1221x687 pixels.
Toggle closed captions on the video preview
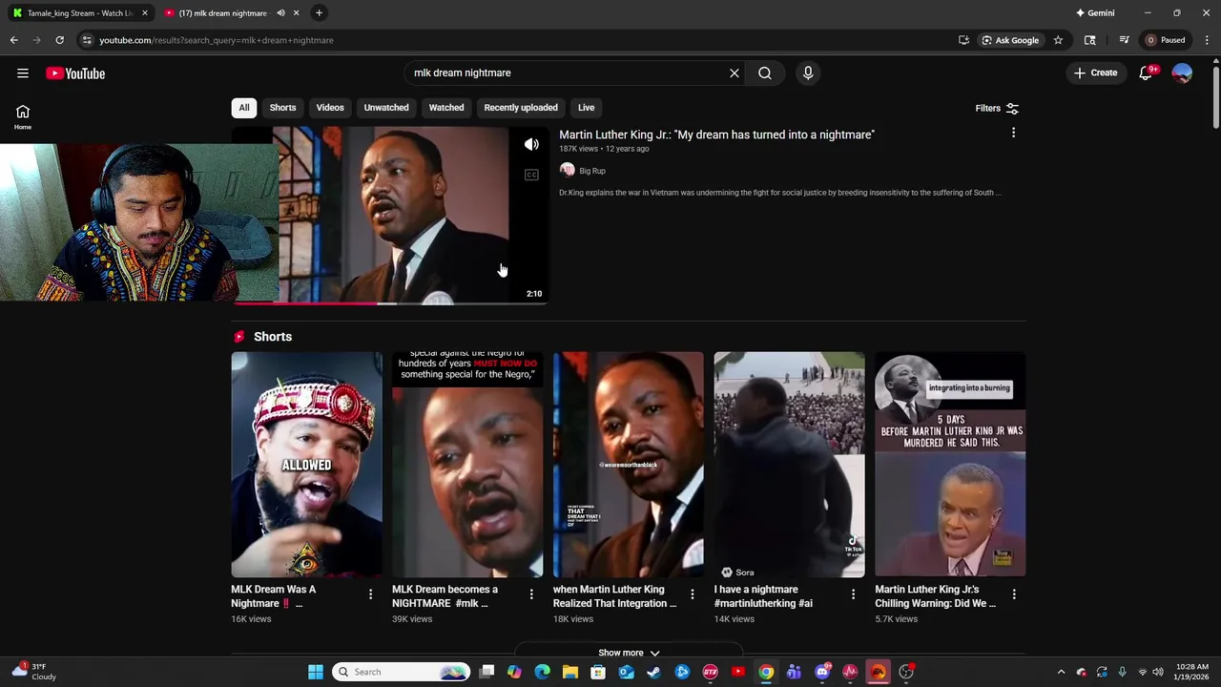click(531, 175)
